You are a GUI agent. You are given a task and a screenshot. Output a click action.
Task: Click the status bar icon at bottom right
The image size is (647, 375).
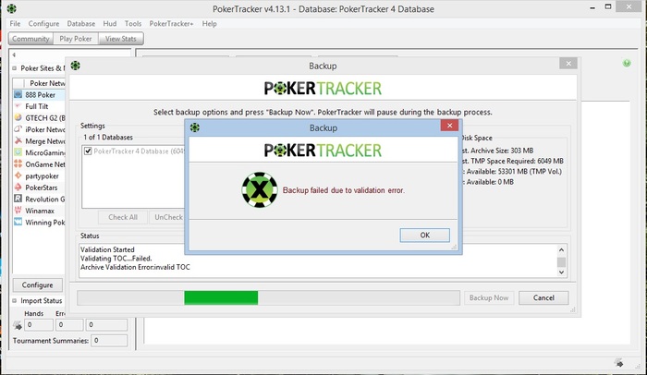point(619,363)
